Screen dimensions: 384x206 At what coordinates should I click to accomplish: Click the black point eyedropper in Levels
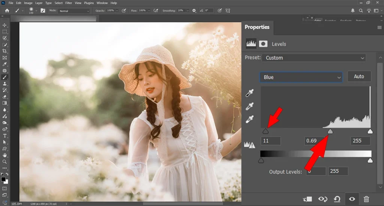249,93
